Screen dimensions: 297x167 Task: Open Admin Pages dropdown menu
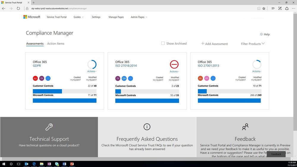pos(139,17)
